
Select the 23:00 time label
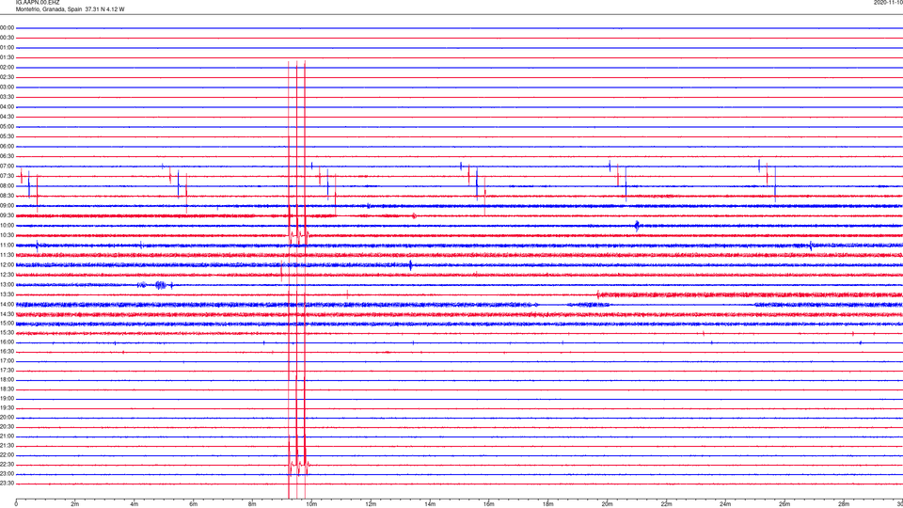[8, 474]
